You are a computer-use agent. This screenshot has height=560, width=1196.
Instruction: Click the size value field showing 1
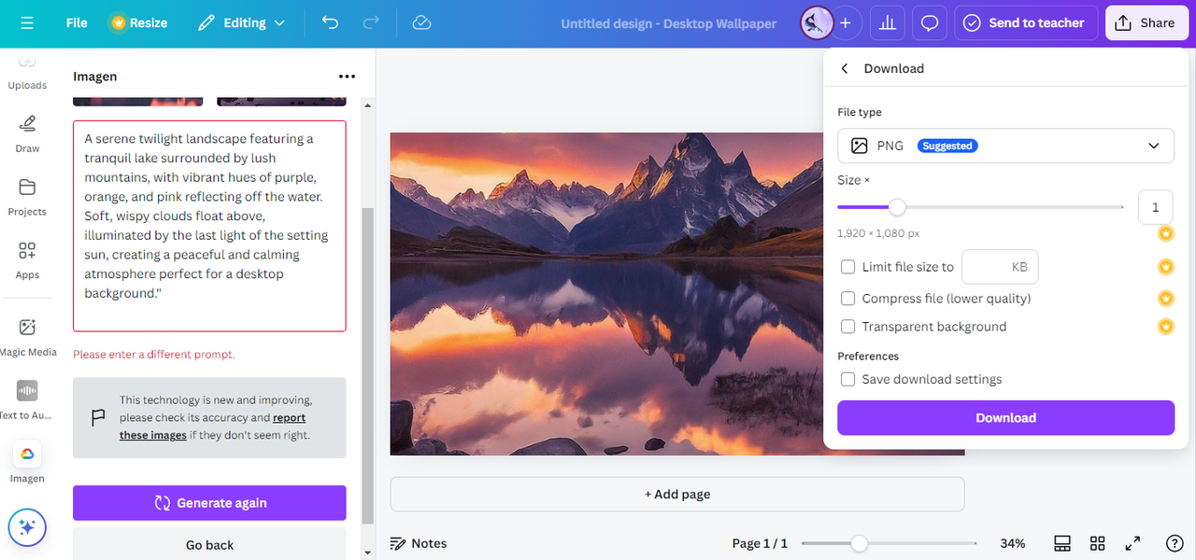pyautogui.click(x=1155, y=207)
